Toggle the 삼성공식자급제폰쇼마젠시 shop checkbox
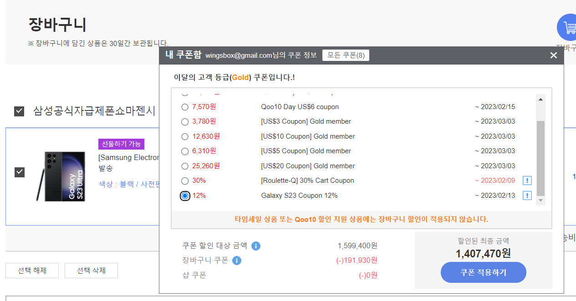The width and height of the screenshot is (576, 301). (19, 111)
